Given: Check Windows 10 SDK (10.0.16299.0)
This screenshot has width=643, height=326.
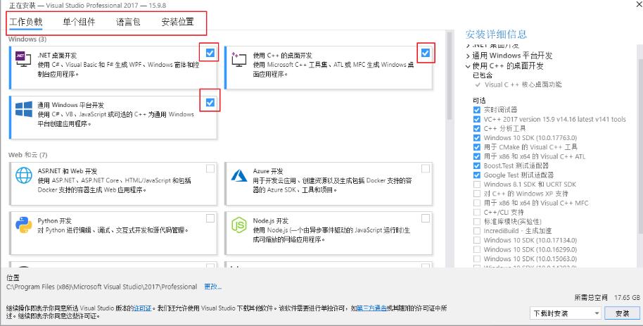Looking at the screenshot, I should pos(476,250).
